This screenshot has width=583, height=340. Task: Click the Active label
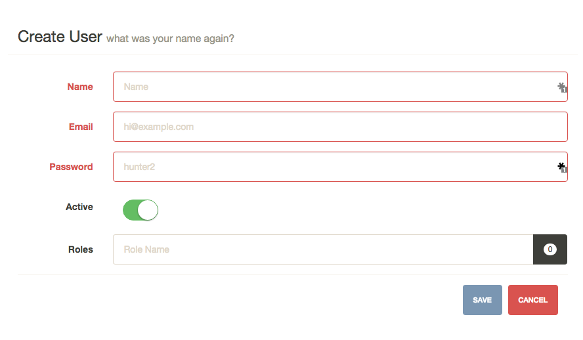(79, 207)
